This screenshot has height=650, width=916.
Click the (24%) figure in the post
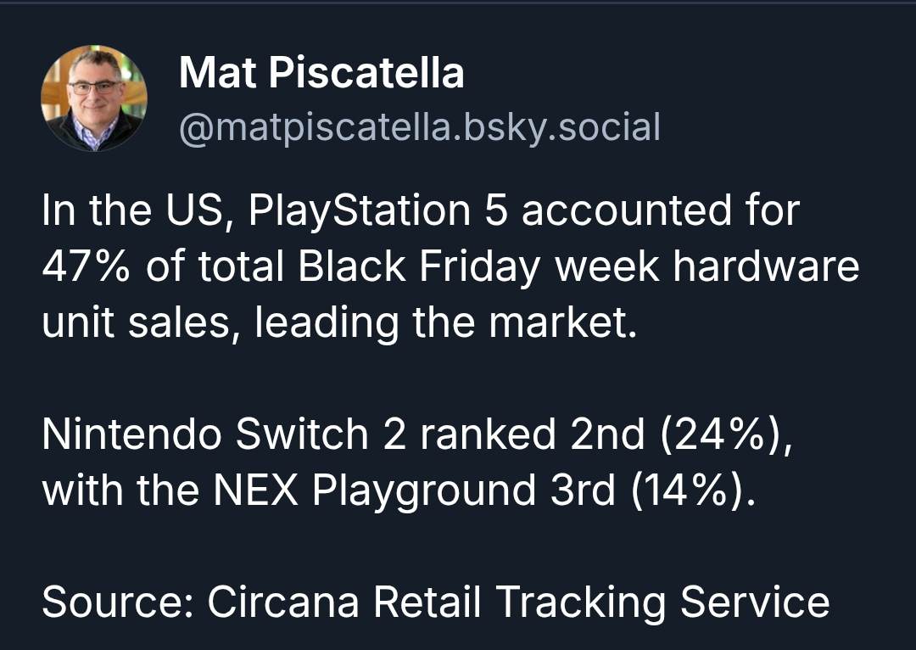point(726,434)
